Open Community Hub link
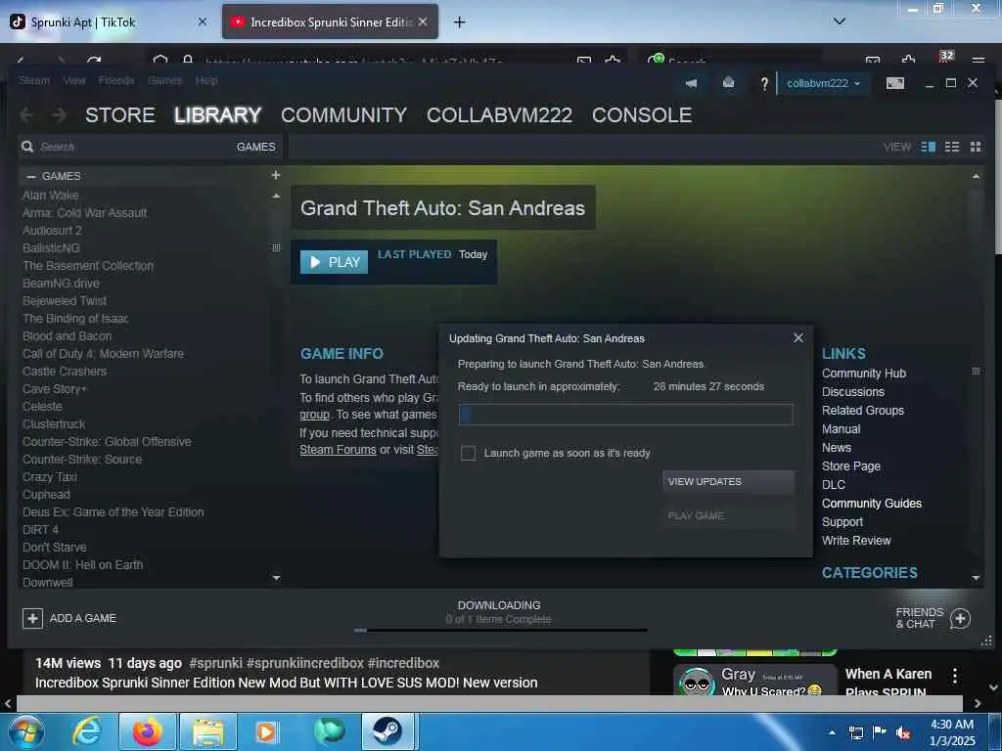This screenshot has width=1002, height=751. point(863,373)
